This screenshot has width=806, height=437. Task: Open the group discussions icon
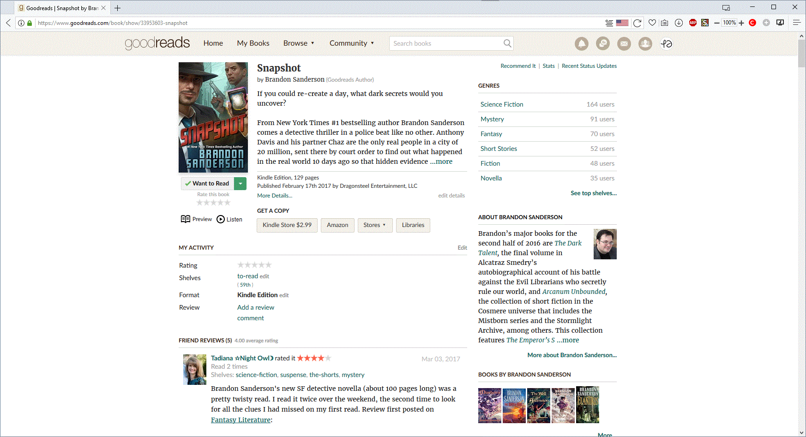[x=603, y=43]
